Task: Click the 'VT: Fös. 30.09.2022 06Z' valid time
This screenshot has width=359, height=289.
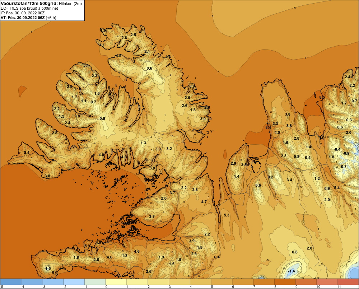Action: [23, 18]
